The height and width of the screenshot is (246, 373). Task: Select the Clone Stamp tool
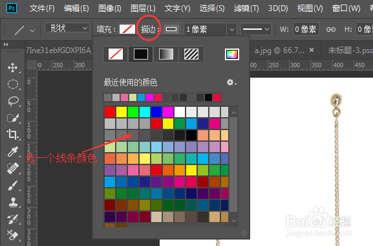pos(13,202)
